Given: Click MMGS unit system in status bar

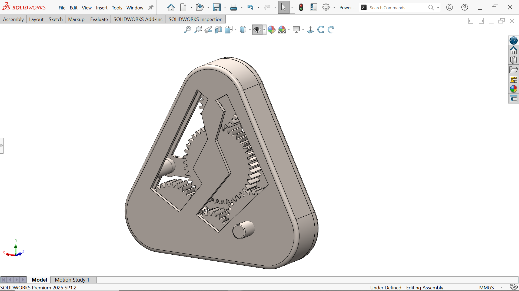Looking at the screenshot, I should 487,287.
